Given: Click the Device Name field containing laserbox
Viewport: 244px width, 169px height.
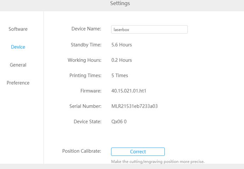Looking at the screenshot, I should pyautogui.click(x=149, y=29).
